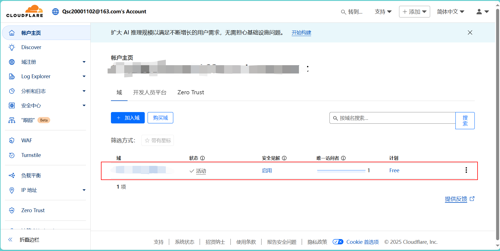Click the info icon next to 状态
The width and height of the screenshot is (500, 251).
tap(202, 158)
